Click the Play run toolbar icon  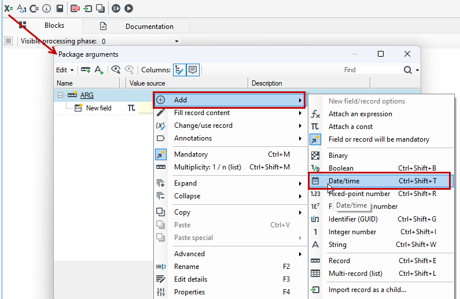pyautogui.click(x=128, y=8)
